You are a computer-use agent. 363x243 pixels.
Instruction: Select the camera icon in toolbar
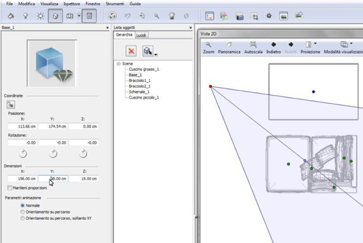tap(70, 16)
